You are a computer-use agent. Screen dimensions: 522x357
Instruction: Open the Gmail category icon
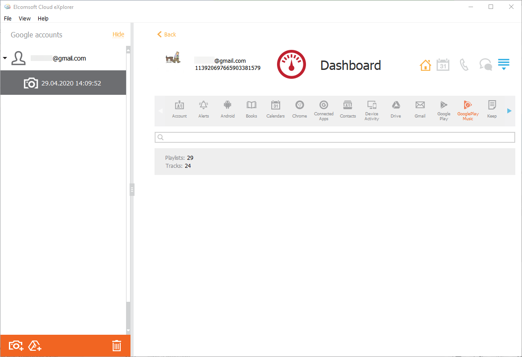pyautogui.click(x=420, y=109)
